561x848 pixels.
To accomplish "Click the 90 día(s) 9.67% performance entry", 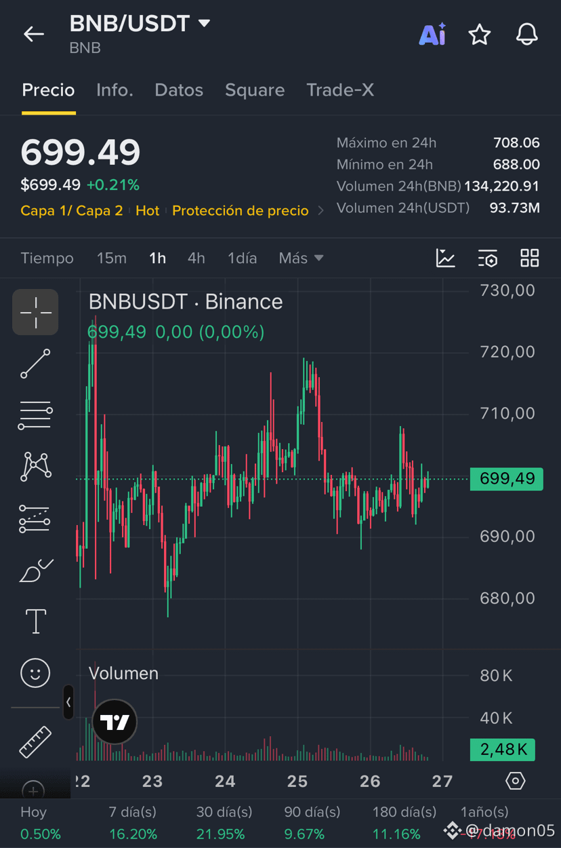I will click(312, 823).
